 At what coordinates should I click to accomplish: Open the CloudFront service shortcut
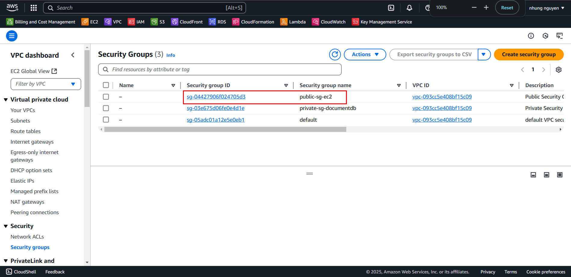[187, 22]
